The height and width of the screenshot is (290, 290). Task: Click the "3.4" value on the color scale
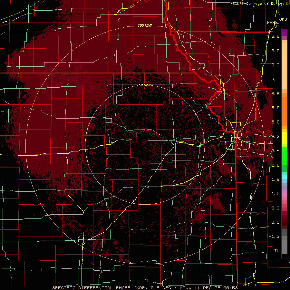click(275, 151)
